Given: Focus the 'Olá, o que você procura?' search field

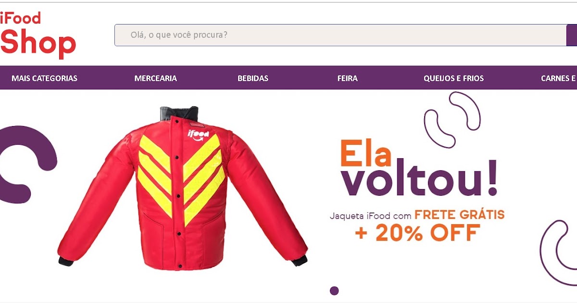Looking at the screenshot, I should (340, 35).
